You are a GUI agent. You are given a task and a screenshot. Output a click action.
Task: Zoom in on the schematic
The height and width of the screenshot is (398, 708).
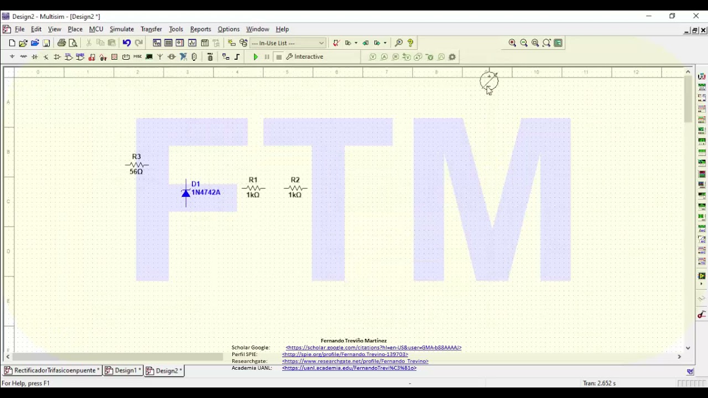pos(512,43)
